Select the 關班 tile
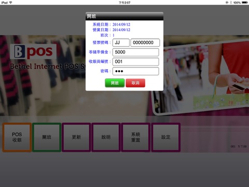Image resolution: width=249 pixels, height=187 pixels. [47, 137]
